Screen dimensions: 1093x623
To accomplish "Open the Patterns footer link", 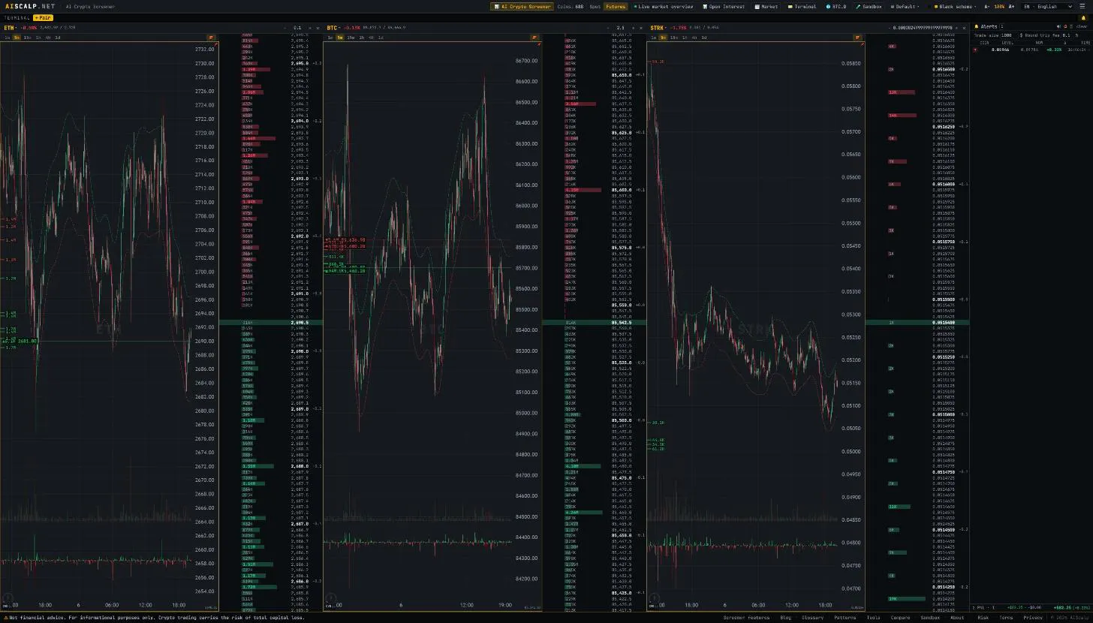I will (845, 618).
